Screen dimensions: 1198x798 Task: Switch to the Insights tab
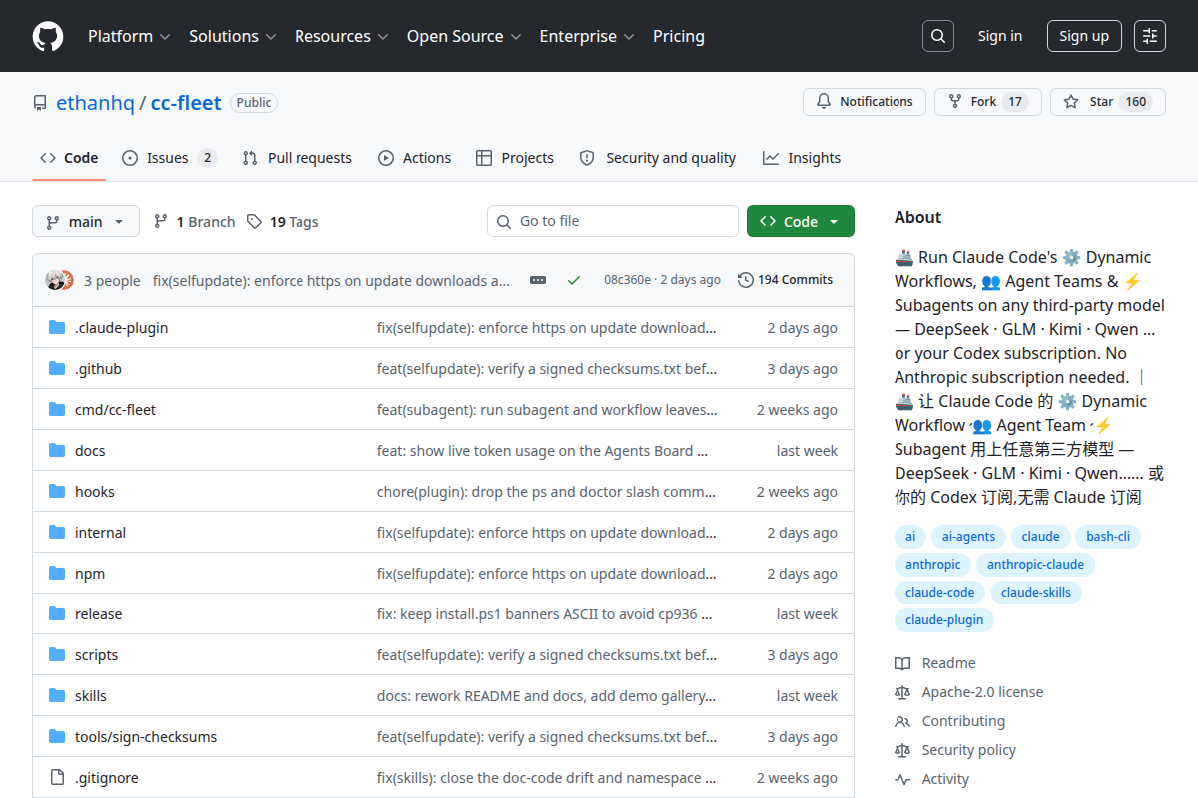tap(802, 158)
